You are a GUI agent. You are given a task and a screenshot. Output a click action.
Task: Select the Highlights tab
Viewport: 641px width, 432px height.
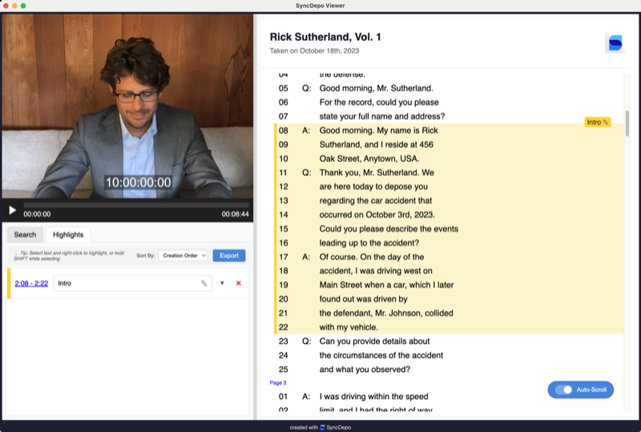point(68,235)
